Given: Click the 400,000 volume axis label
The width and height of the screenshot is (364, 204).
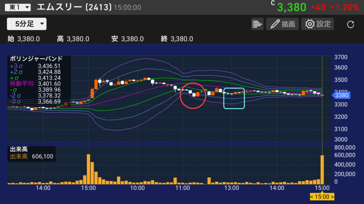Looking at the screenshot, I should tap(345, 165).
